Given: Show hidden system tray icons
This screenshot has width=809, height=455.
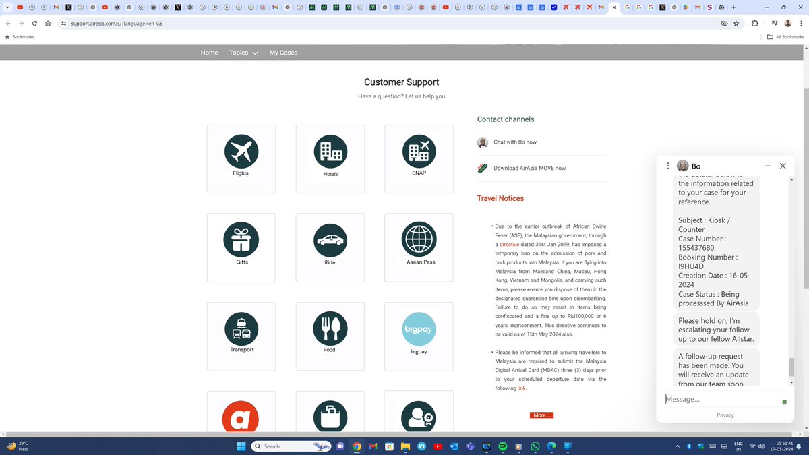Looking at the screenshot, I should 678,446.
